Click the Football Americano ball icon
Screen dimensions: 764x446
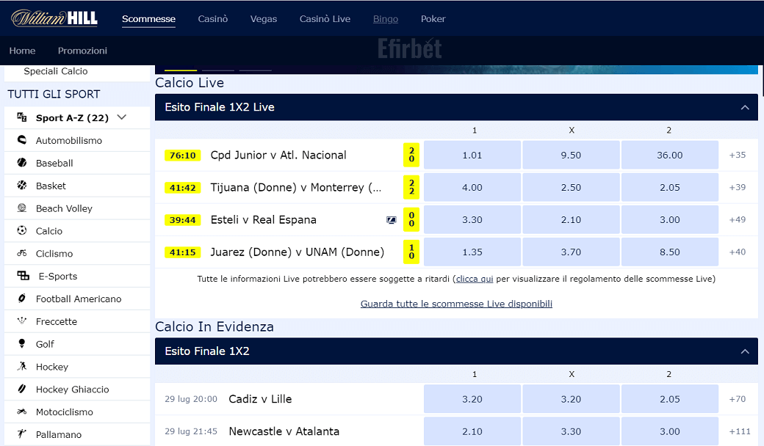coord(22,298)
